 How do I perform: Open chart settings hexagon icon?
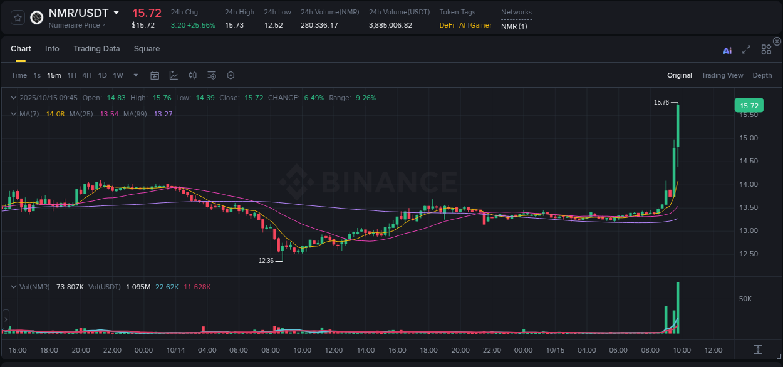(x=231, y=75)
